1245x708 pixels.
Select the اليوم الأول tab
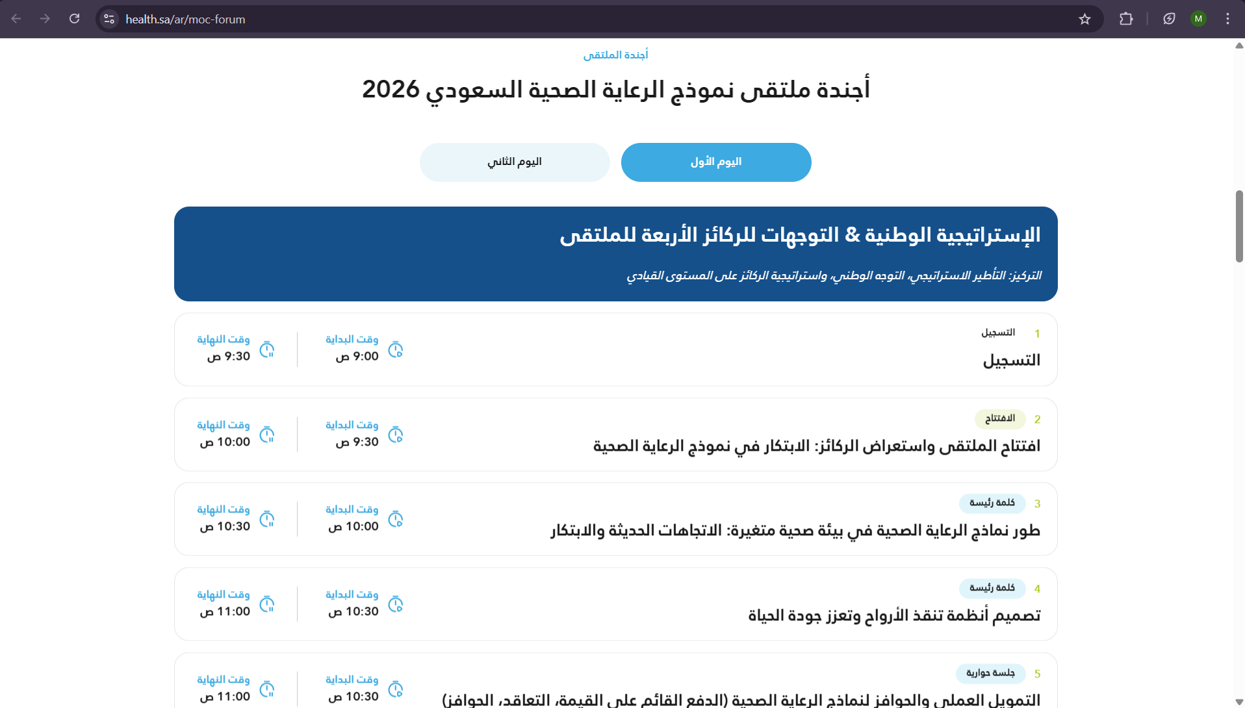tap(715, 162)
